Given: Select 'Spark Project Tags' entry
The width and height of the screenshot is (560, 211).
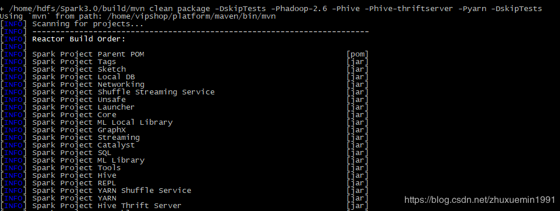Looking at the screenshot, I should [x=74, y=62].
